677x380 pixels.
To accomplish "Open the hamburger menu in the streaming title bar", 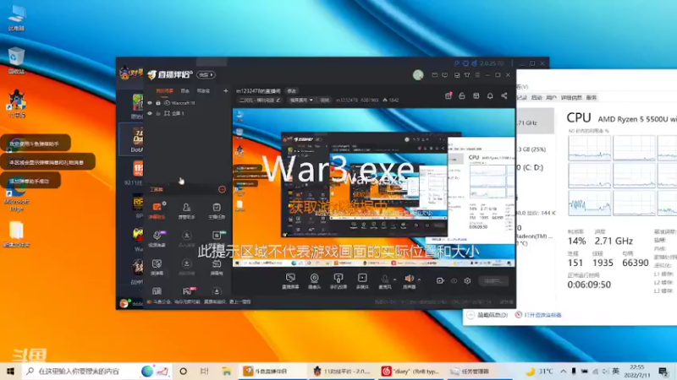I will [477, 75].
